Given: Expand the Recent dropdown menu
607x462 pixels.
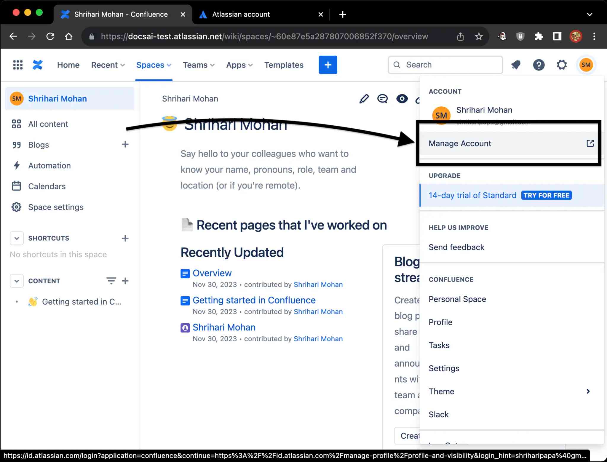Looking at the screenshot, I should click(x=108, y=65).
